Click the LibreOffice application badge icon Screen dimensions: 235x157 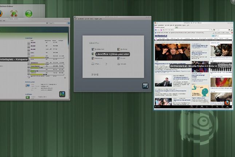145,86
